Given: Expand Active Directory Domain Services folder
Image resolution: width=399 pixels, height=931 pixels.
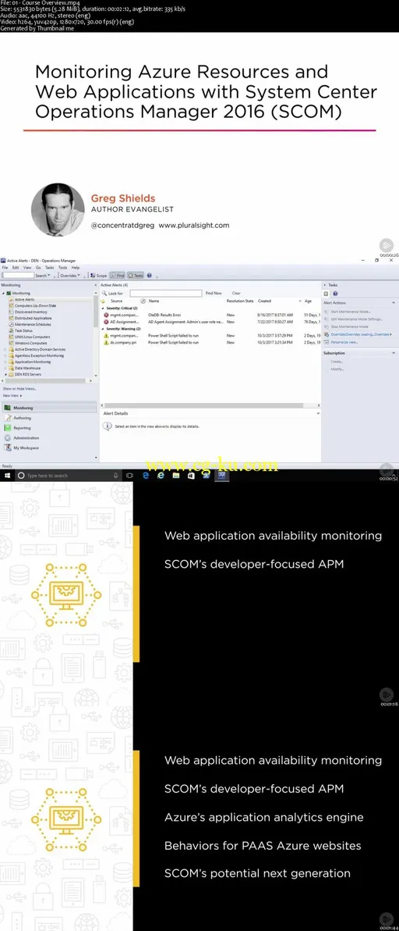Looking at the screenshot, I should [5, 349].
